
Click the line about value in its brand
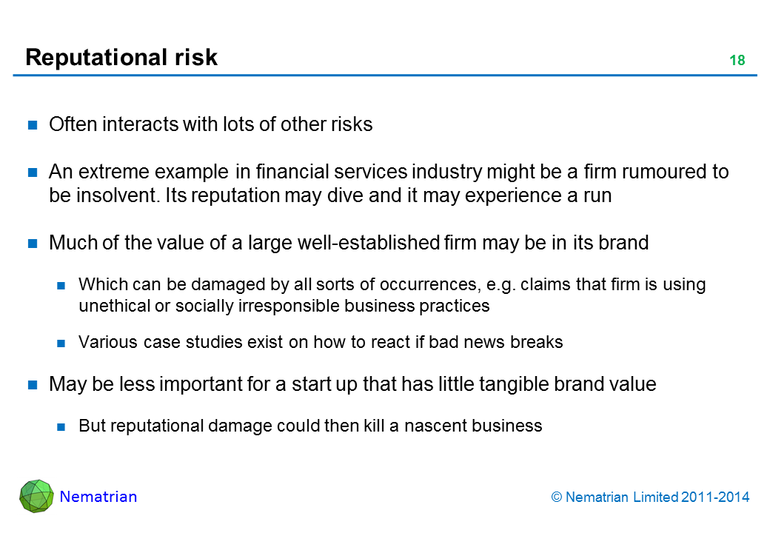click(348, 244)
